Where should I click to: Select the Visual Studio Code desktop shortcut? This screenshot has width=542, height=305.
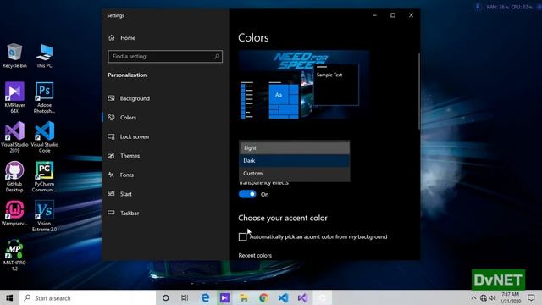tap(44, 137)
